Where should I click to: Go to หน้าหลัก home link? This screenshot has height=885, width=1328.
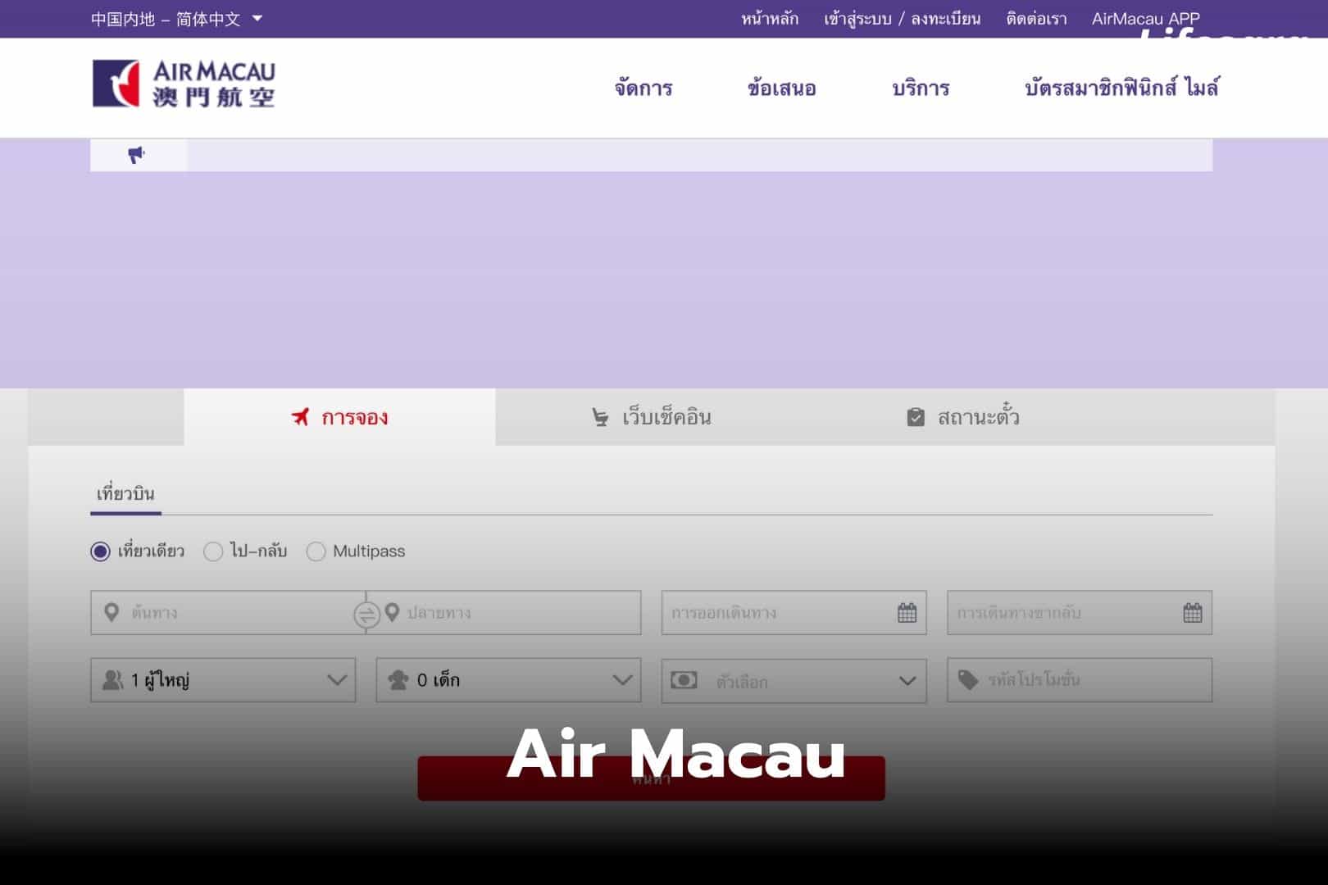[770, 19]
